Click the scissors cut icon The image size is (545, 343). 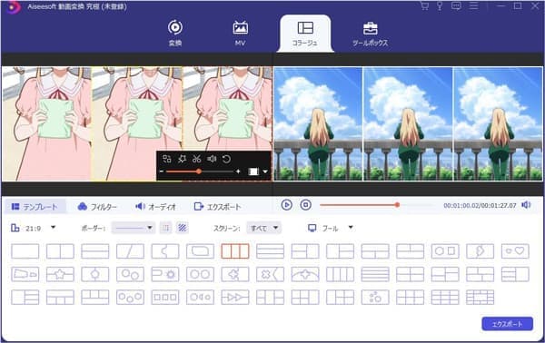(x=197, y=159)
